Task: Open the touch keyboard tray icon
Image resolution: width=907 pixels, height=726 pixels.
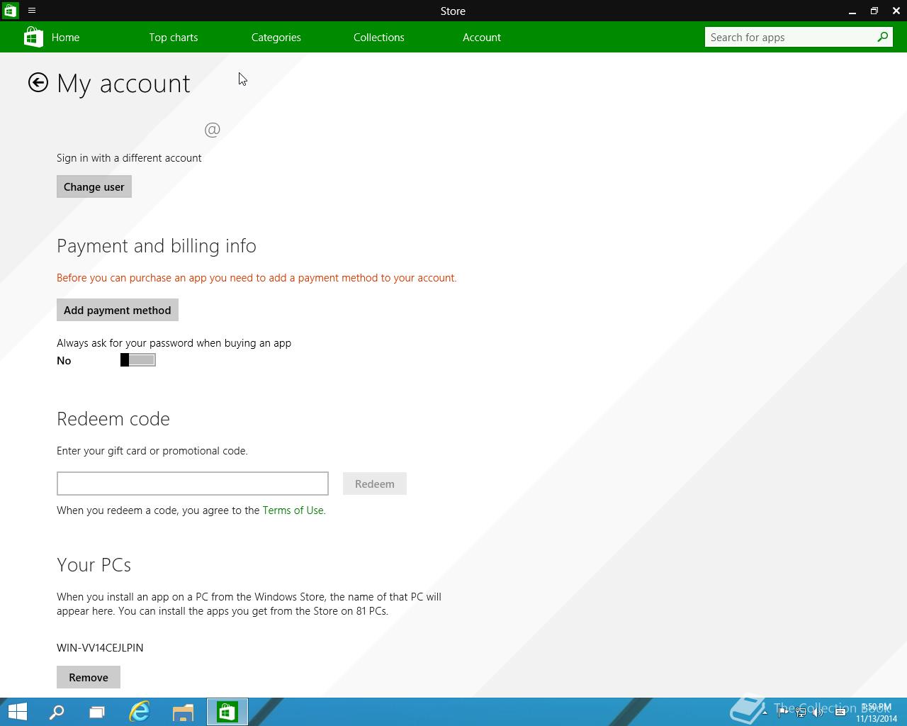Action: 840,713
